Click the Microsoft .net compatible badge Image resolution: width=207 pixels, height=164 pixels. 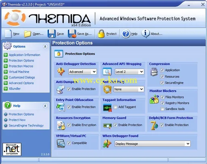[x=12, y=149]
